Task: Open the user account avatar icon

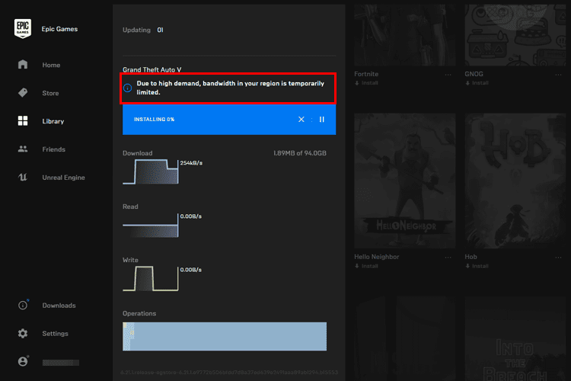Action: (23, 361)
